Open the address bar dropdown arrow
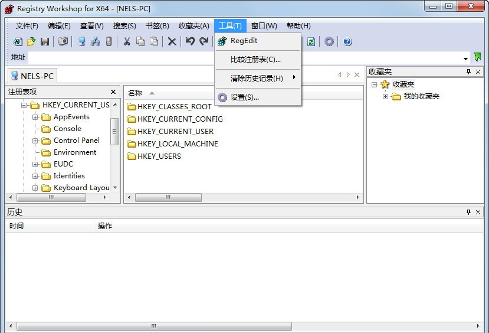This screenshot has width=489, height=333. tap(465, 58)
